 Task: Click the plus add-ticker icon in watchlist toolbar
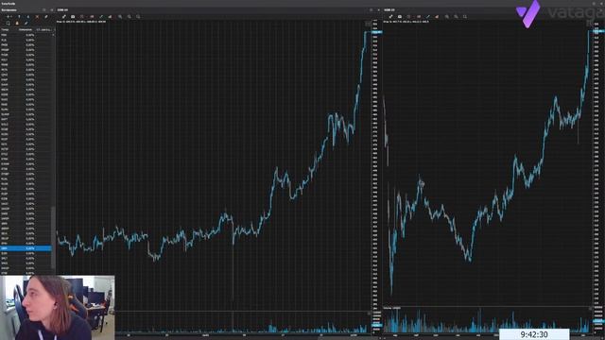pos(9,17)
